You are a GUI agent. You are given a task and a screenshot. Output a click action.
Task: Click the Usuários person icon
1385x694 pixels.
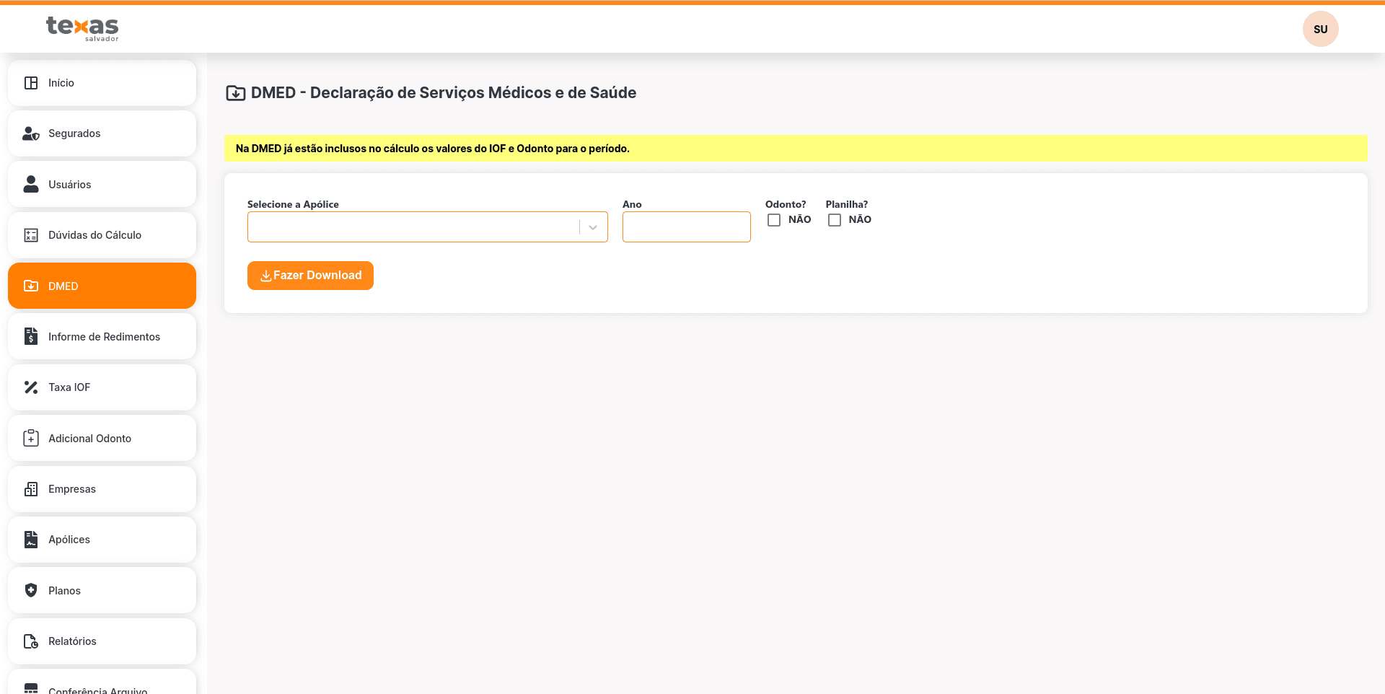pyautogui.click(x=31, y=185)
